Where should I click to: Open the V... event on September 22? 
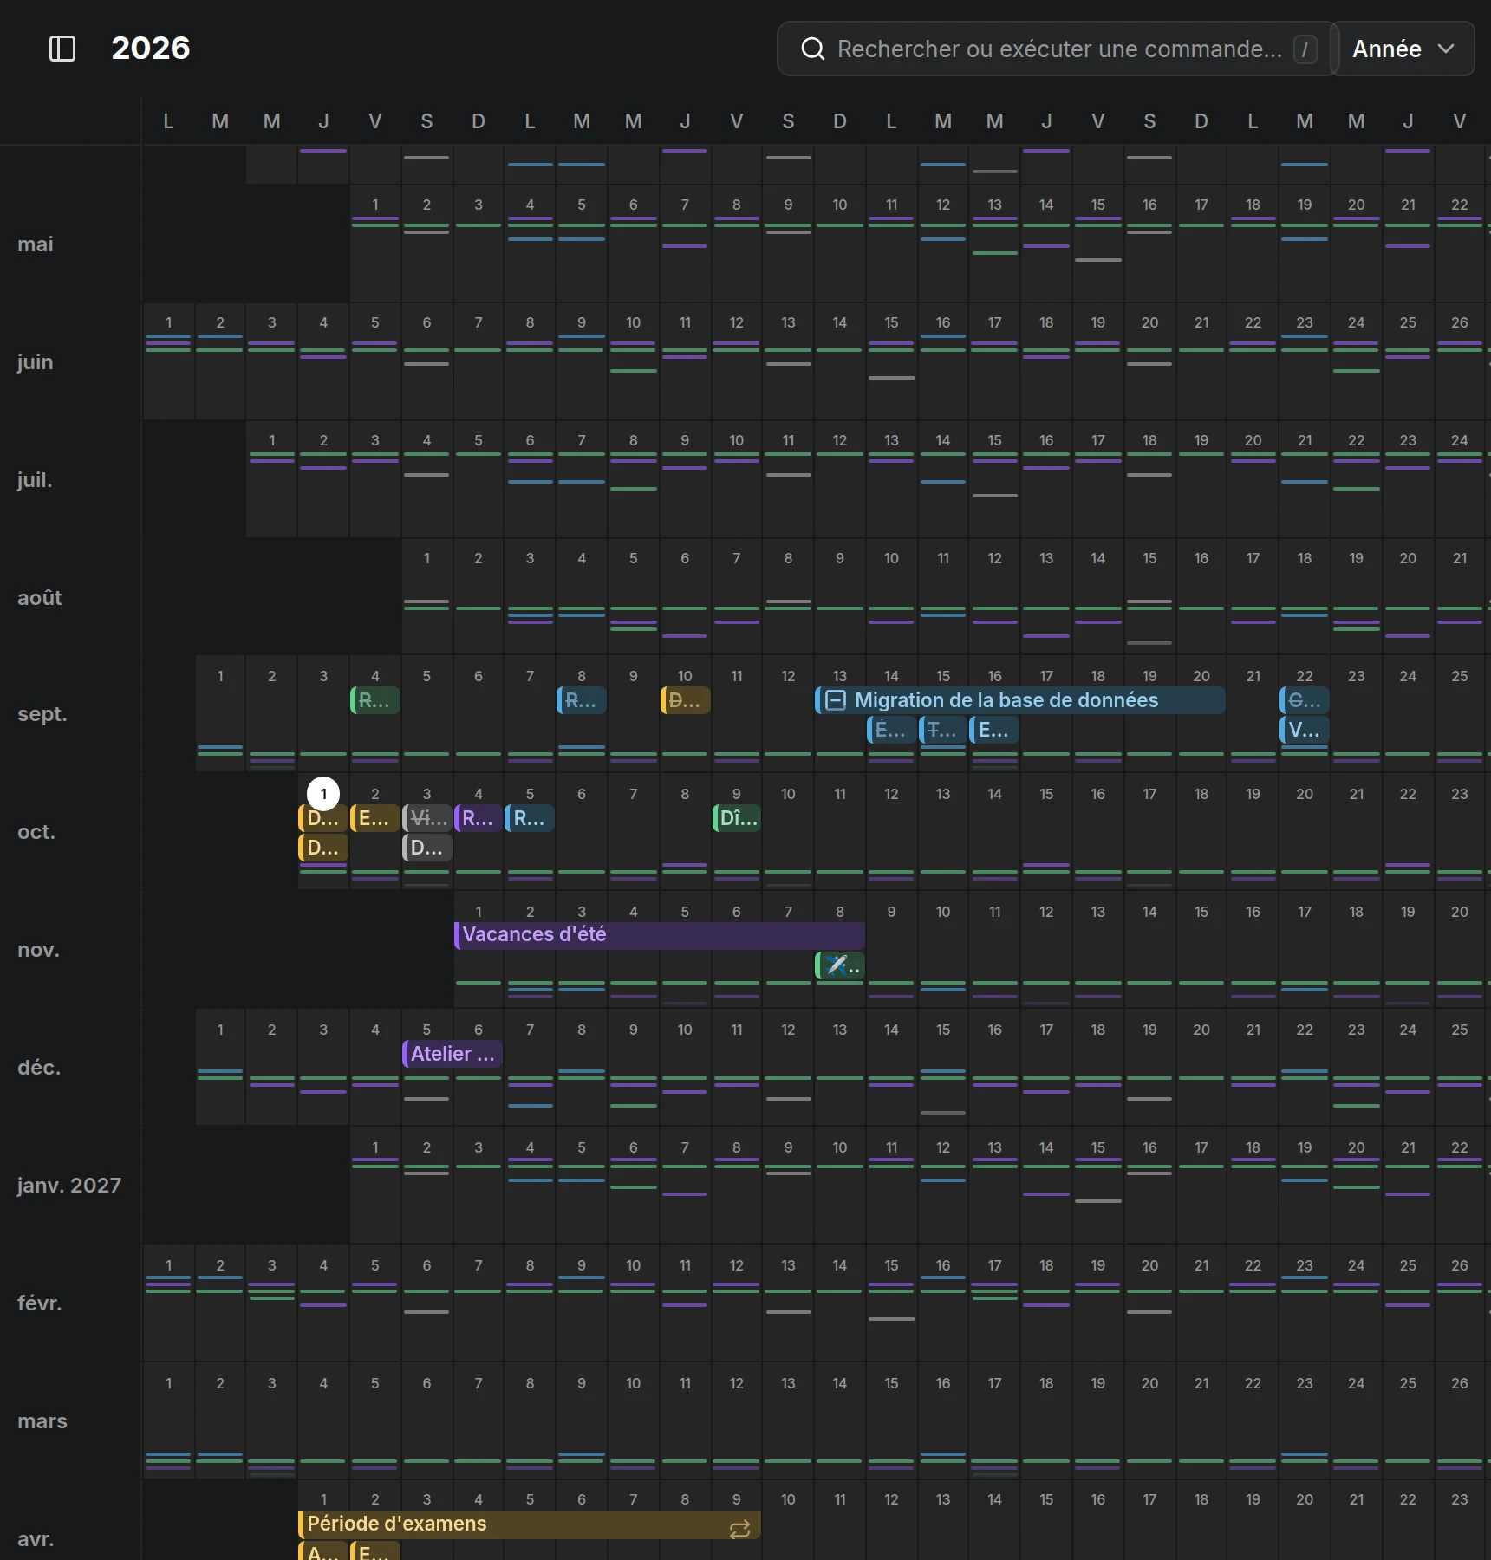[x=1305, y=730]
